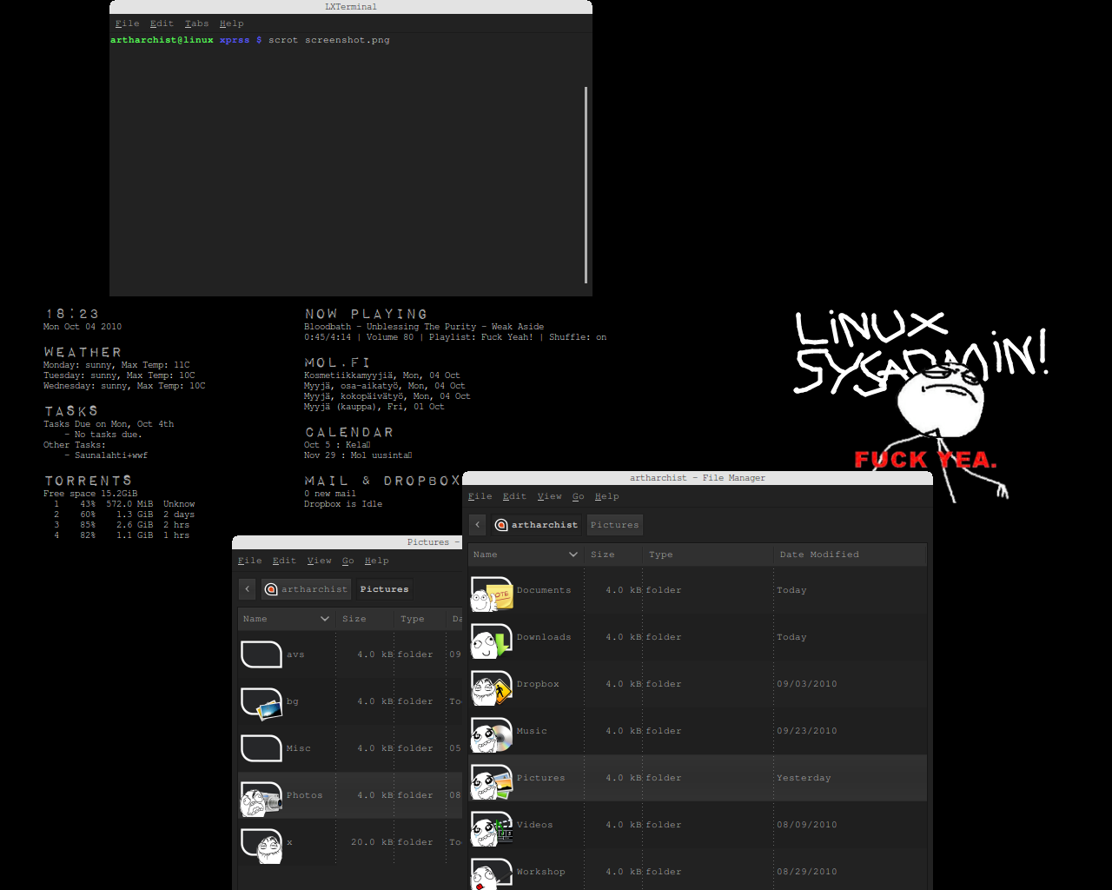Select the 'Documents' file name text
The height and width of the screenshot is (890, 1112).
(x=544, y=590)
